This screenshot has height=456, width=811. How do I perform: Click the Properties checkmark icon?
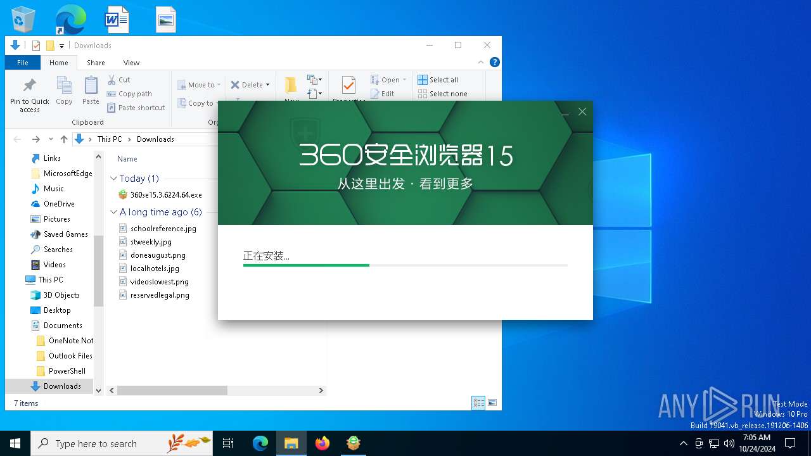(348, 85)
